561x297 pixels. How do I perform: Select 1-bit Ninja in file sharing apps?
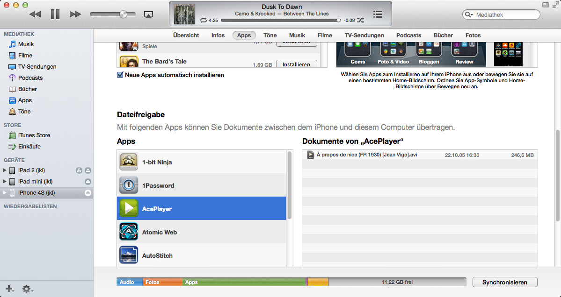[x=202, y=162]
